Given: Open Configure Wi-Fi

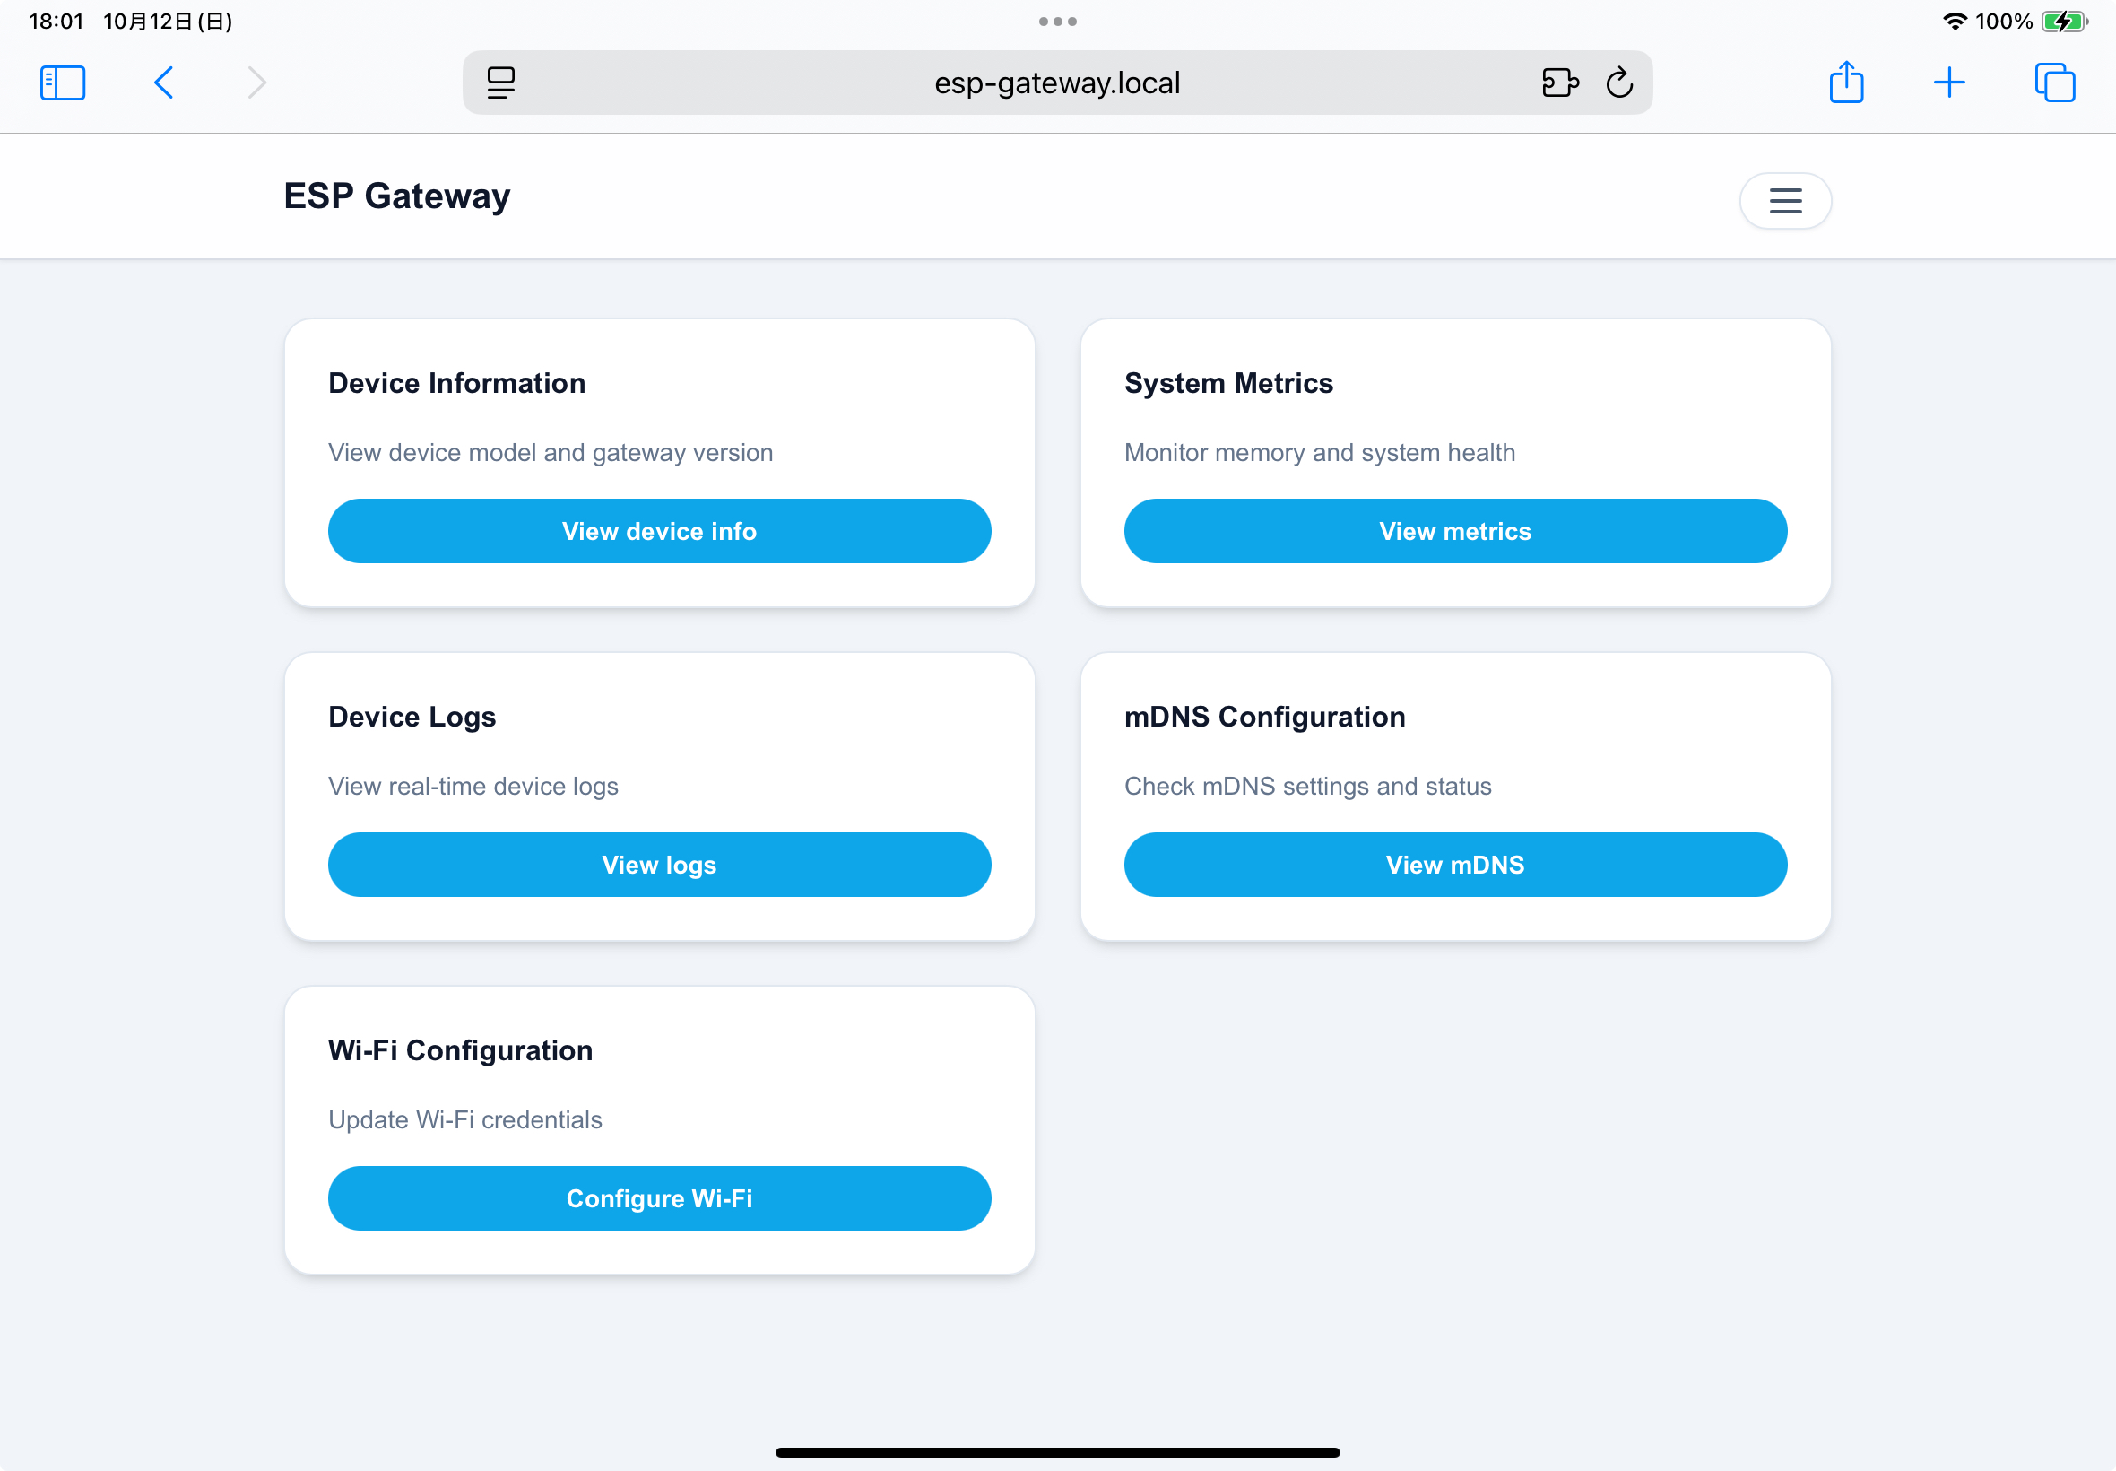Looking at the screenshot, I should pyautogui.click(x=659, y=1198).
